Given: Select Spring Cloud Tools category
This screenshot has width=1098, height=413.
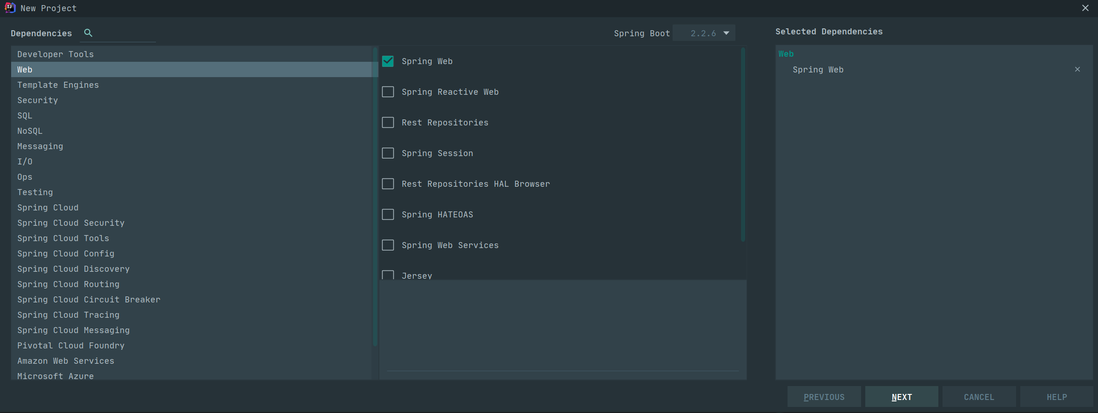Looking at the screenshot, I should click(x=192, y=238).
